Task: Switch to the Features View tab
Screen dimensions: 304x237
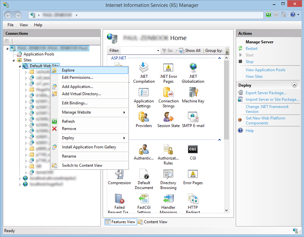Action: [121, 222]
